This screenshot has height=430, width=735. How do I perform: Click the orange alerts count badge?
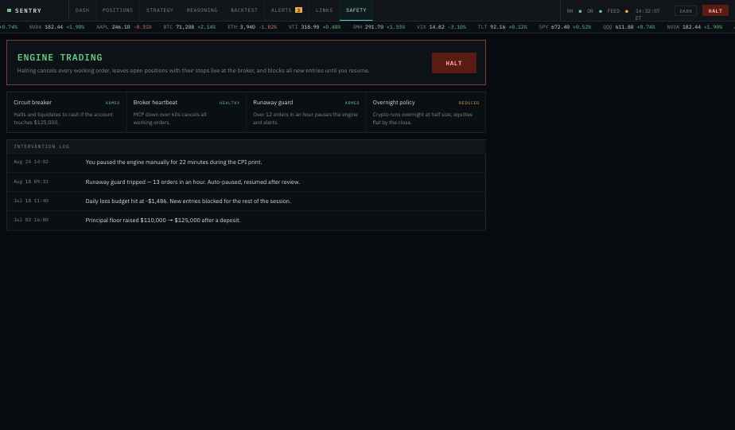tap(298, 10)
